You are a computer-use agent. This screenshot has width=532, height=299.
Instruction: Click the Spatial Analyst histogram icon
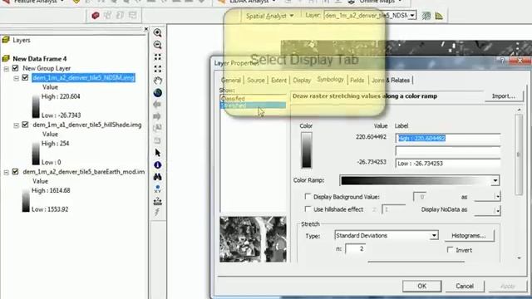(439, 16)
